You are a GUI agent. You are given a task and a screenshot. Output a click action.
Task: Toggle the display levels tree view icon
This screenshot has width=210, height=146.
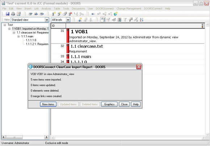[103, 20]
